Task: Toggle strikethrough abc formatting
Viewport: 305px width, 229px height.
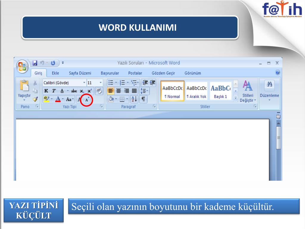Action: pos(74,91)
